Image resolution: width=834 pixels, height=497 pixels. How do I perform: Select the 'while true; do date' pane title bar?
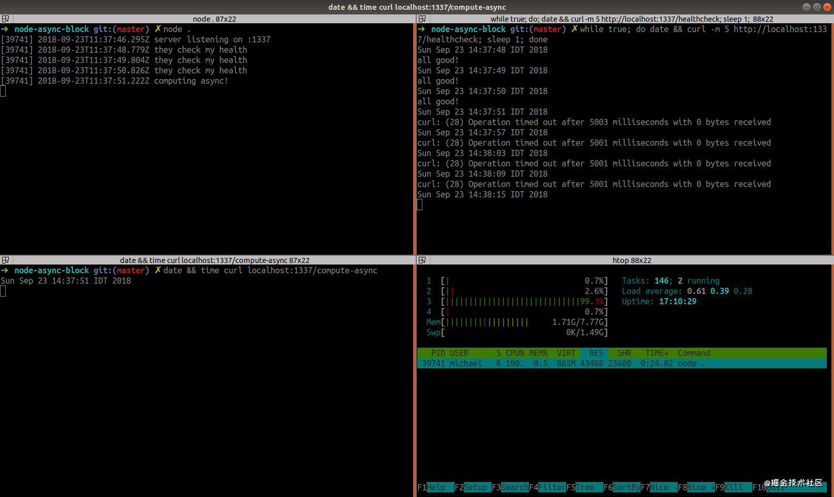tap(632, 19)
